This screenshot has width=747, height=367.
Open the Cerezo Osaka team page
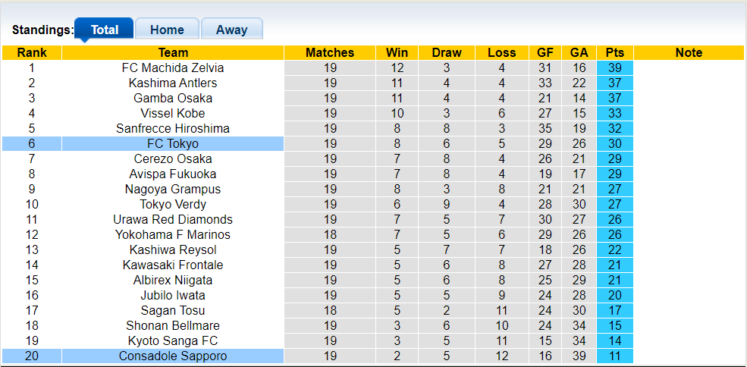pyautogui.click(x=173, y=158)
